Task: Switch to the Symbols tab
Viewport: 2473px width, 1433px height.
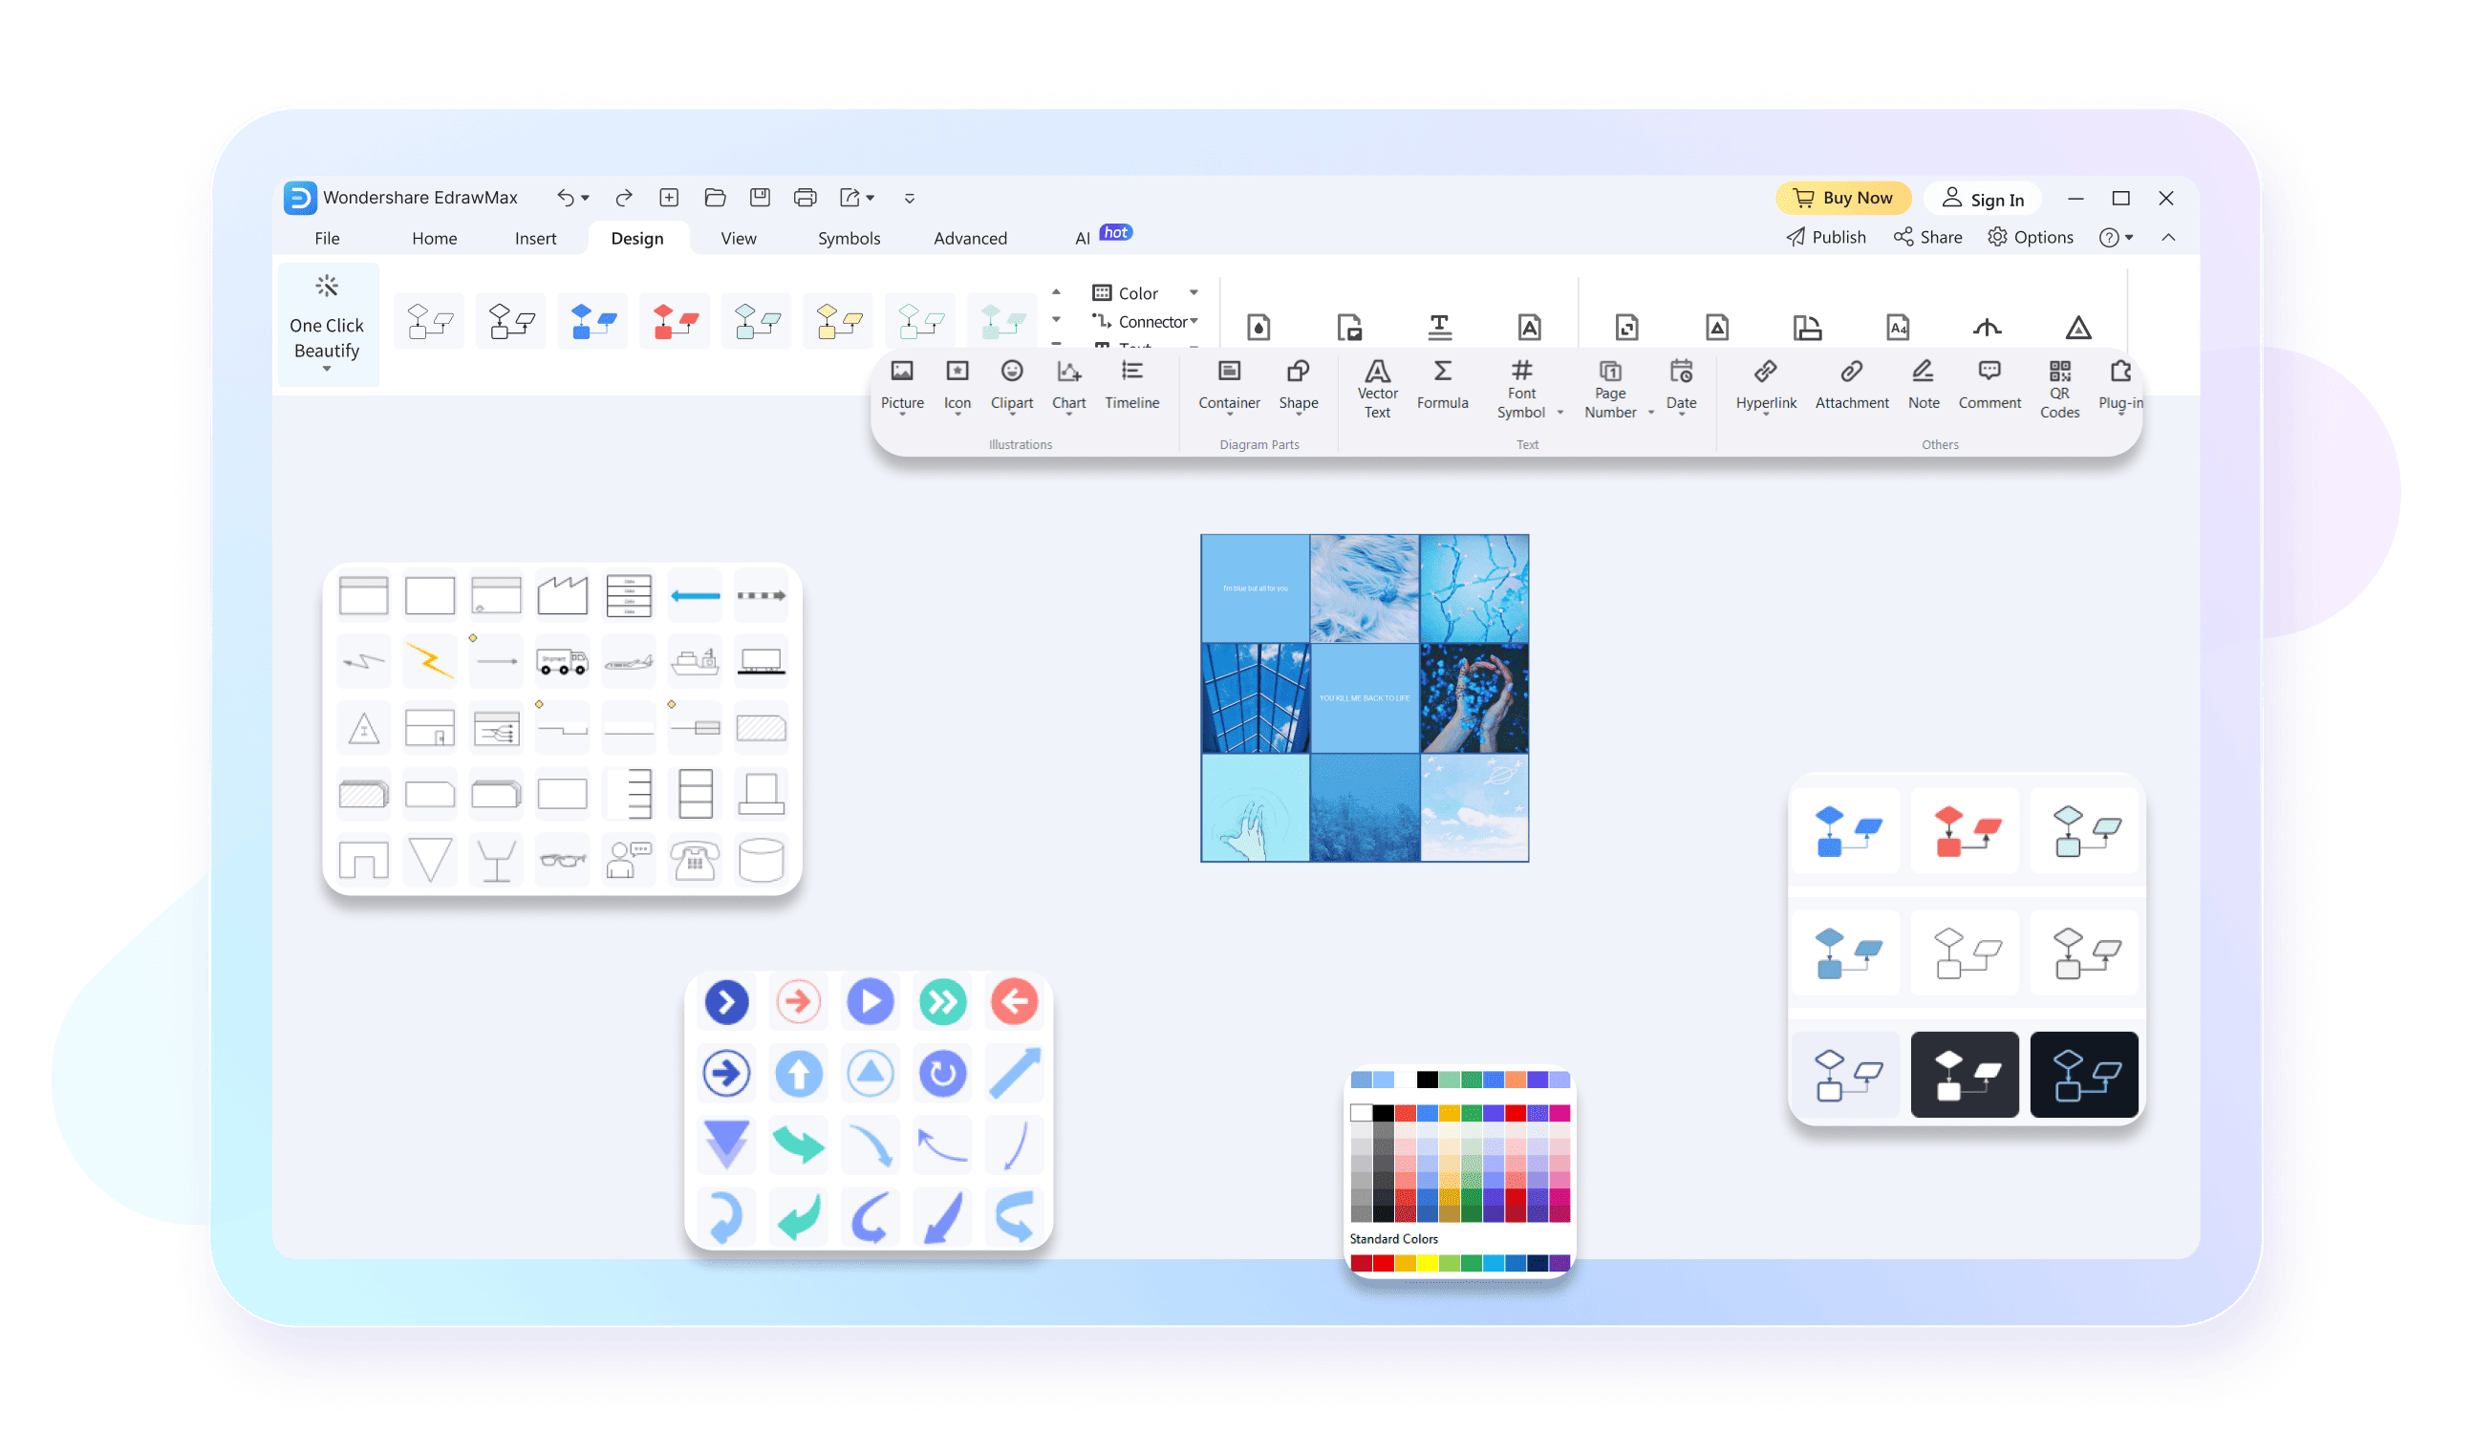Action: pos(849,238)
